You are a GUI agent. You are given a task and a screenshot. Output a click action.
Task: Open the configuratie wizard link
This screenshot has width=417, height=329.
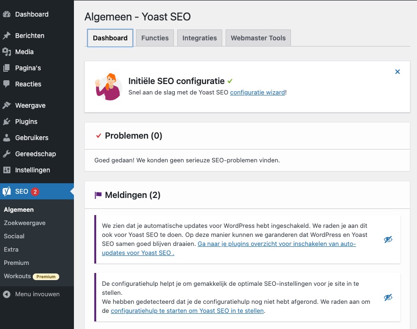pos(258,93)
